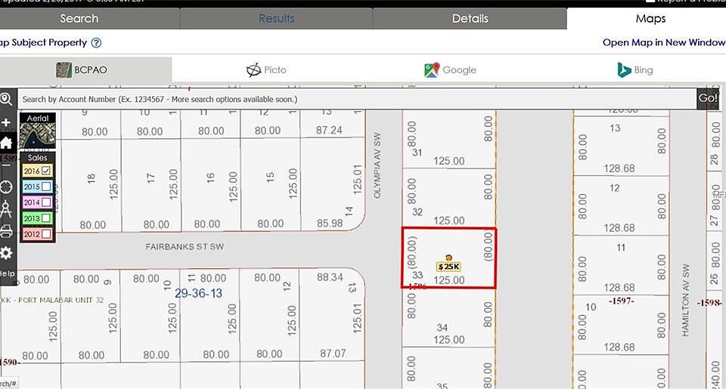726x389 pixels.
Task: Open map settings gear icon
Action: 6,253
